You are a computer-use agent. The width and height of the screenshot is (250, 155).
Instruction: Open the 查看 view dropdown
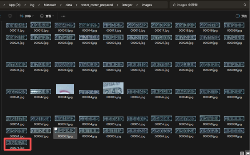(47, 16)
